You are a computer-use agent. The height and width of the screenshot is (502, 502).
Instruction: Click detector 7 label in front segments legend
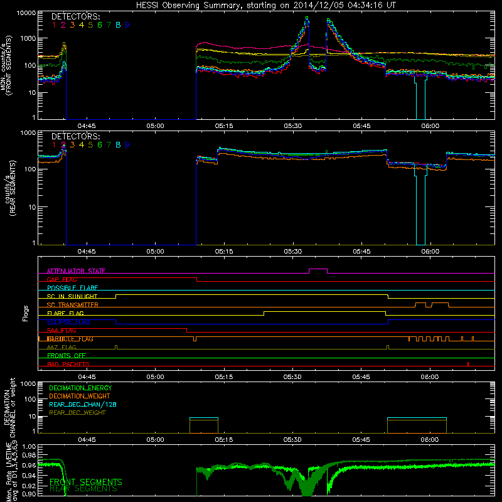(x=109, y=25)
